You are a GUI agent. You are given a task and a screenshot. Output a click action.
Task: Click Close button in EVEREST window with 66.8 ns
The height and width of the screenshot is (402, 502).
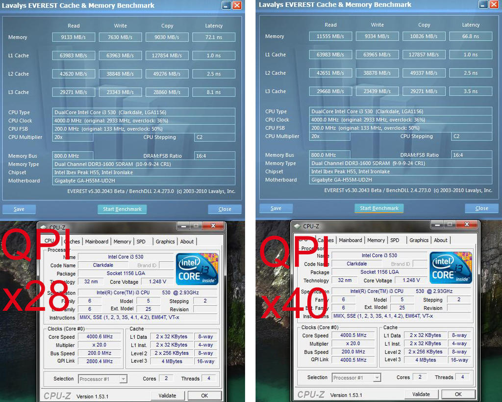pyautogui.click(x=482, y=208)
